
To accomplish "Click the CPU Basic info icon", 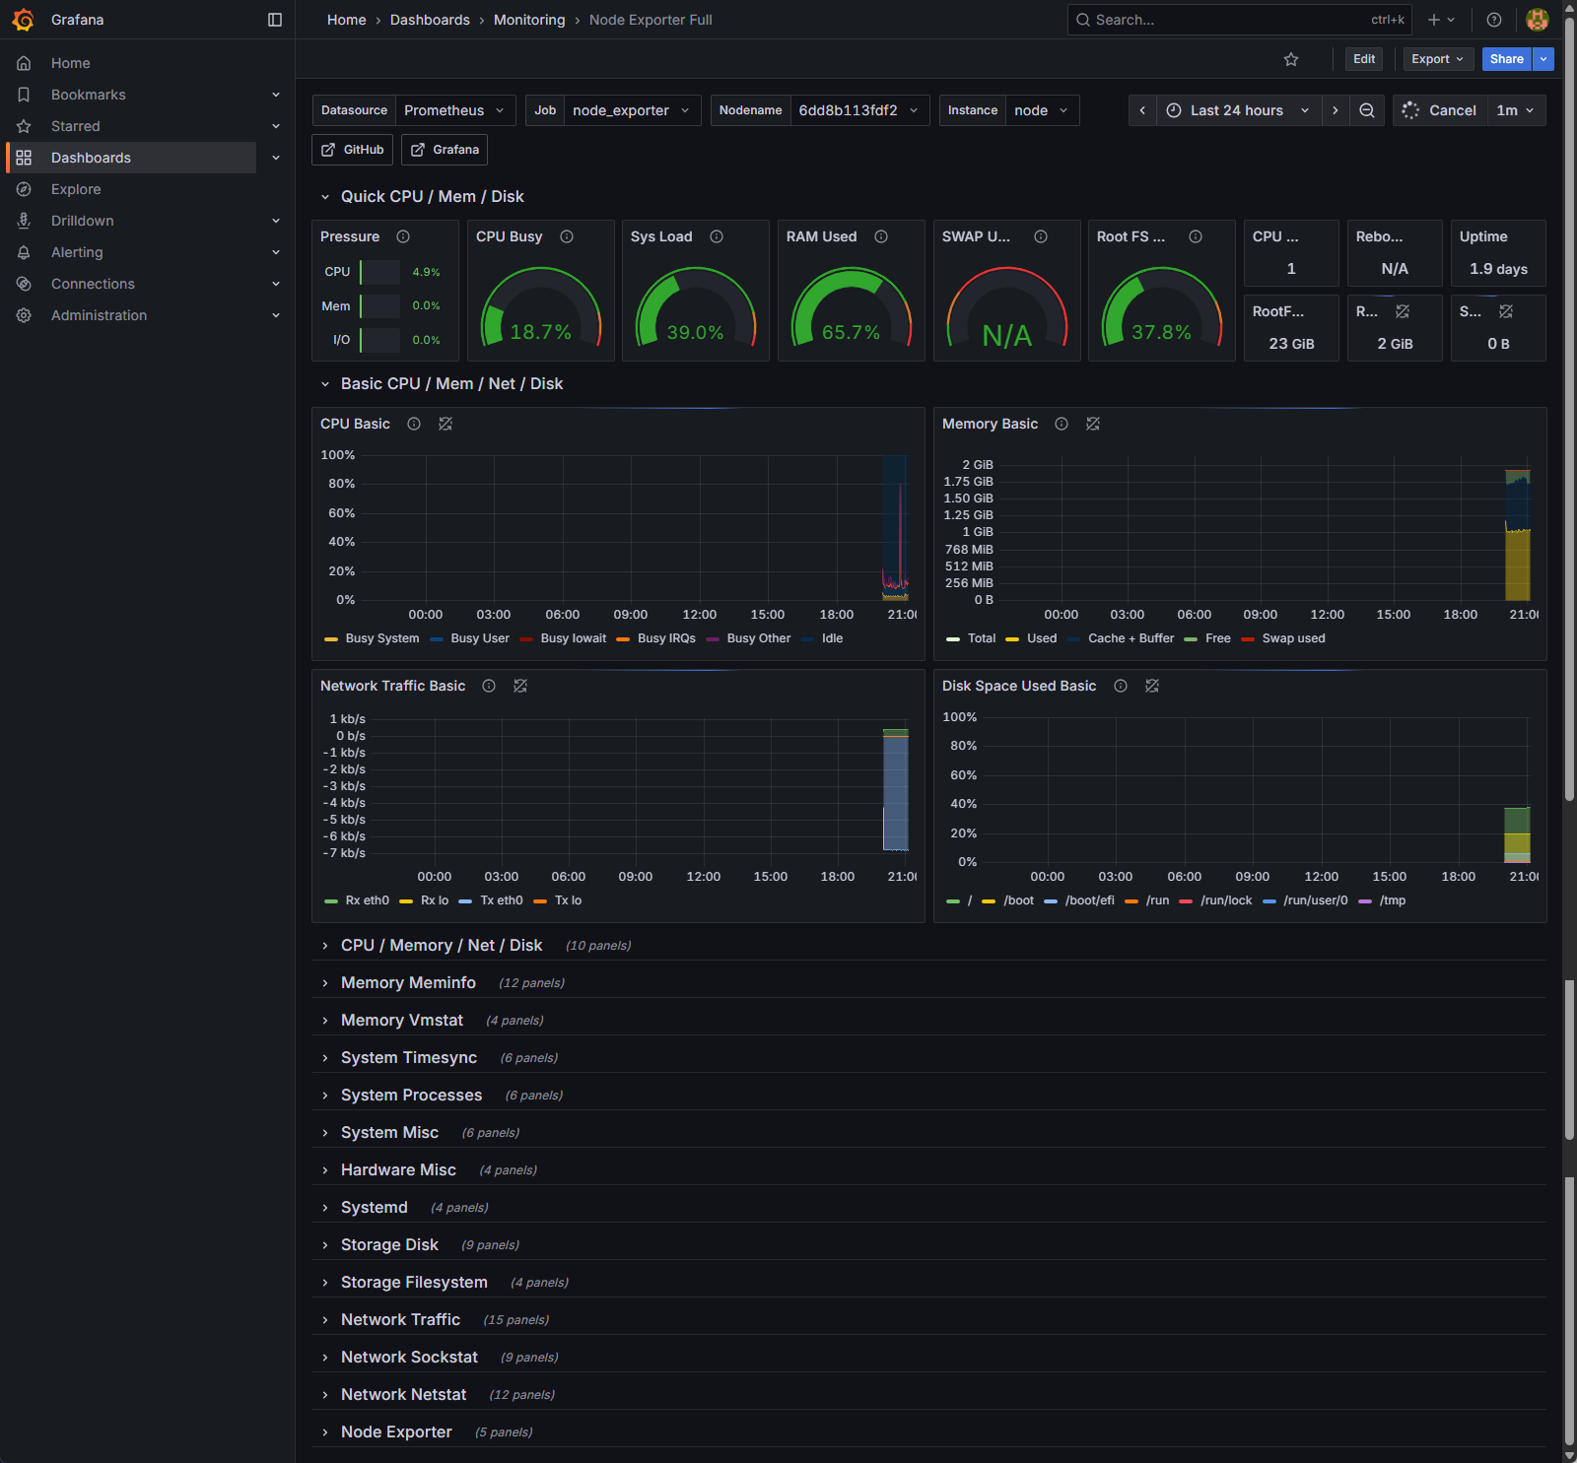I will (x=414, y=424).
